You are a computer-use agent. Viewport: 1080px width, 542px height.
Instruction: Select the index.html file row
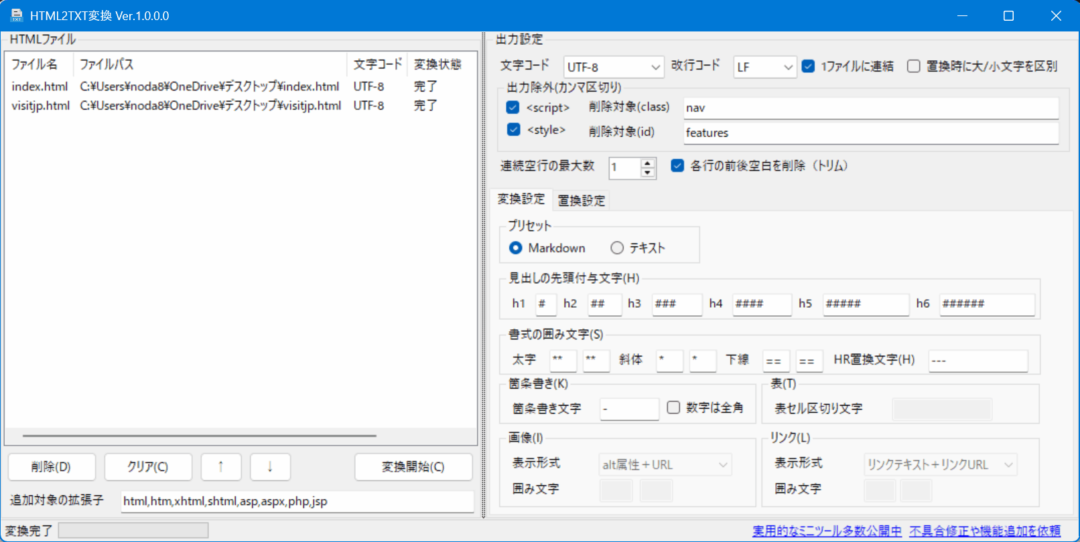(x=241, y=86)
